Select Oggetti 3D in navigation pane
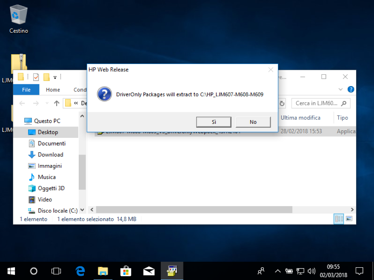Image resolution: width=374 pixels, height=280 pixels. [46, 188]
